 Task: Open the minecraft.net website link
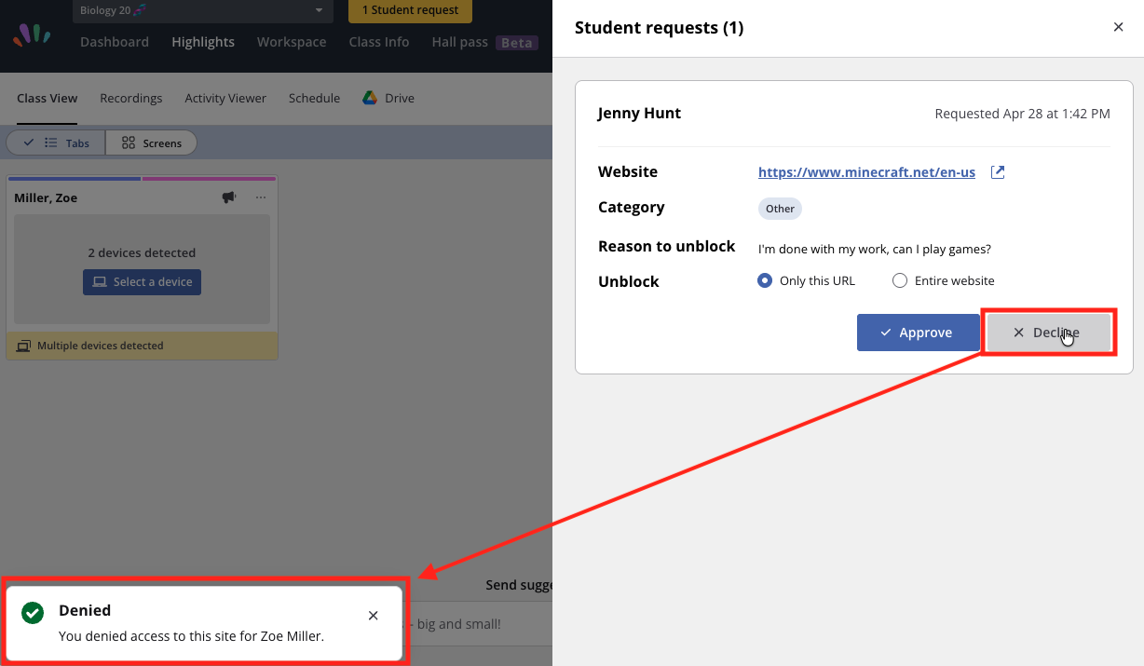866,172
